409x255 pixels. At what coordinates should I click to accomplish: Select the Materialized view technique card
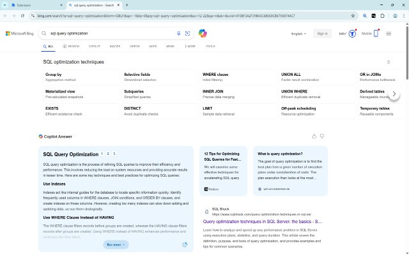81,94
